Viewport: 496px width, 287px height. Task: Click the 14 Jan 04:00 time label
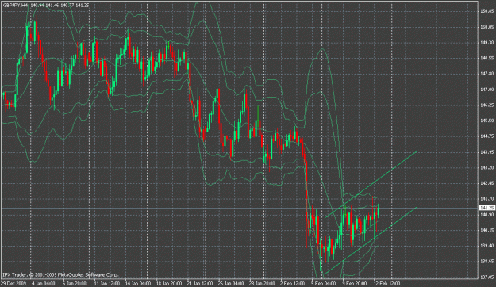click(137, 284)
